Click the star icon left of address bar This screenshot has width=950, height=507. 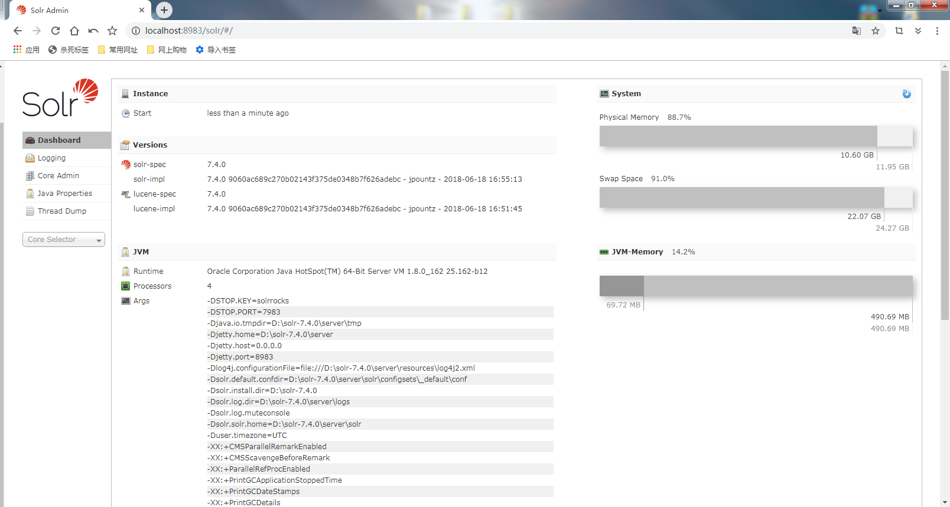point(112,31)
